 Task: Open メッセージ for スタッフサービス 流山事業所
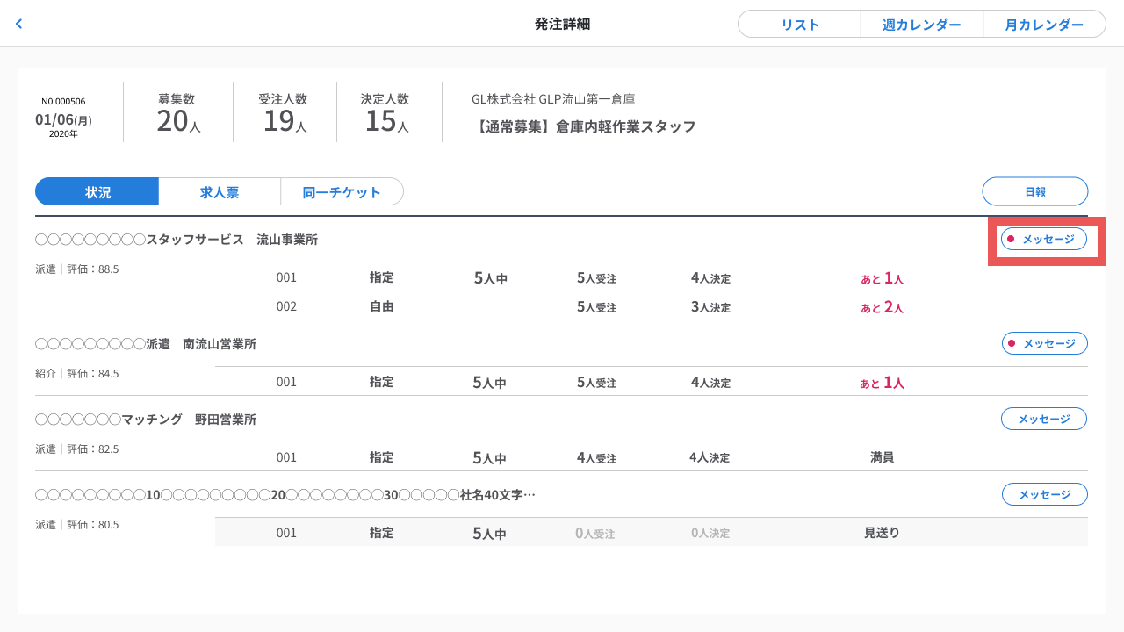[x=1044, y=239]
